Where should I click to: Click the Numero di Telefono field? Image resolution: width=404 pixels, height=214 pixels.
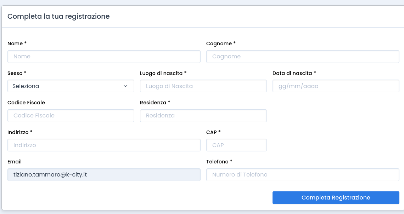click(x=303, y=174)
